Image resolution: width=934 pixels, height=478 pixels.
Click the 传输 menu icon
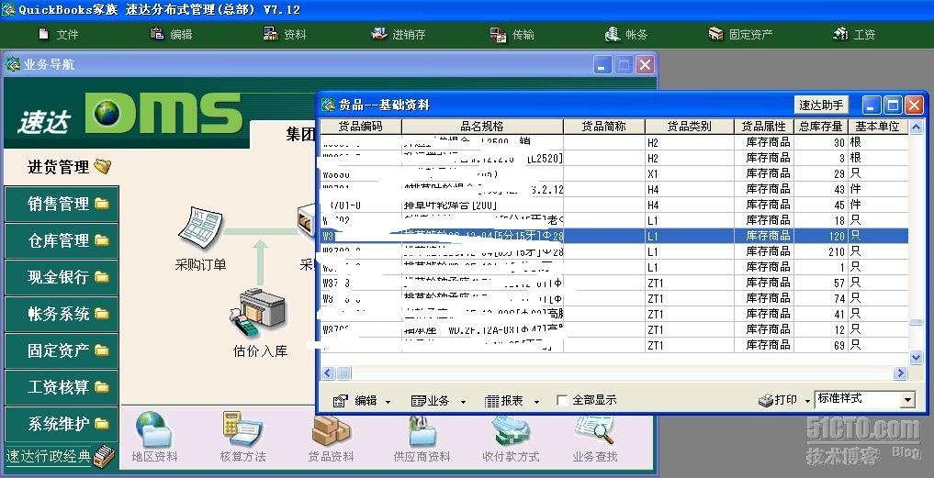coord(498,35)
